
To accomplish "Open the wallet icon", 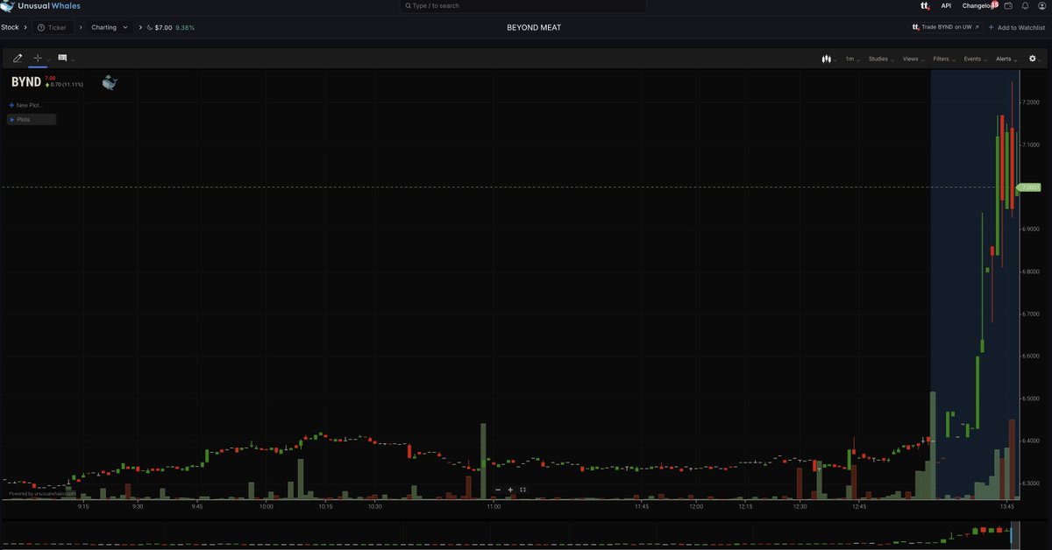I will (1008, 6).
